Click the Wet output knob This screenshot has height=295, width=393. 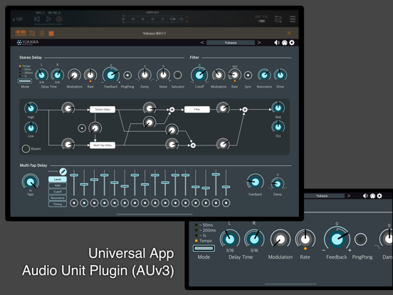tap(278, 108)
